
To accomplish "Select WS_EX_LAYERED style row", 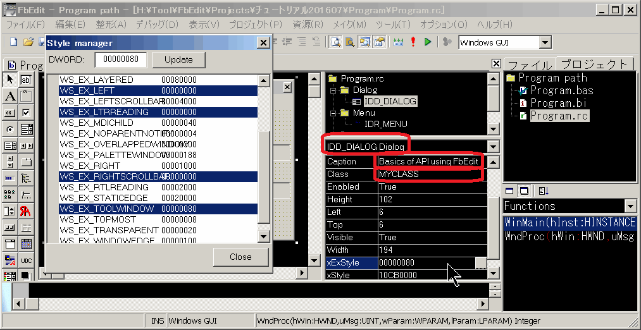I will pos(158,80).
